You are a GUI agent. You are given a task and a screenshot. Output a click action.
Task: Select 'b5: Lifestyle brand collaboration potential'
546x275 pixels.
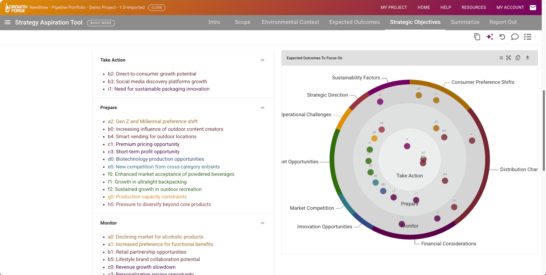(154, 259)
